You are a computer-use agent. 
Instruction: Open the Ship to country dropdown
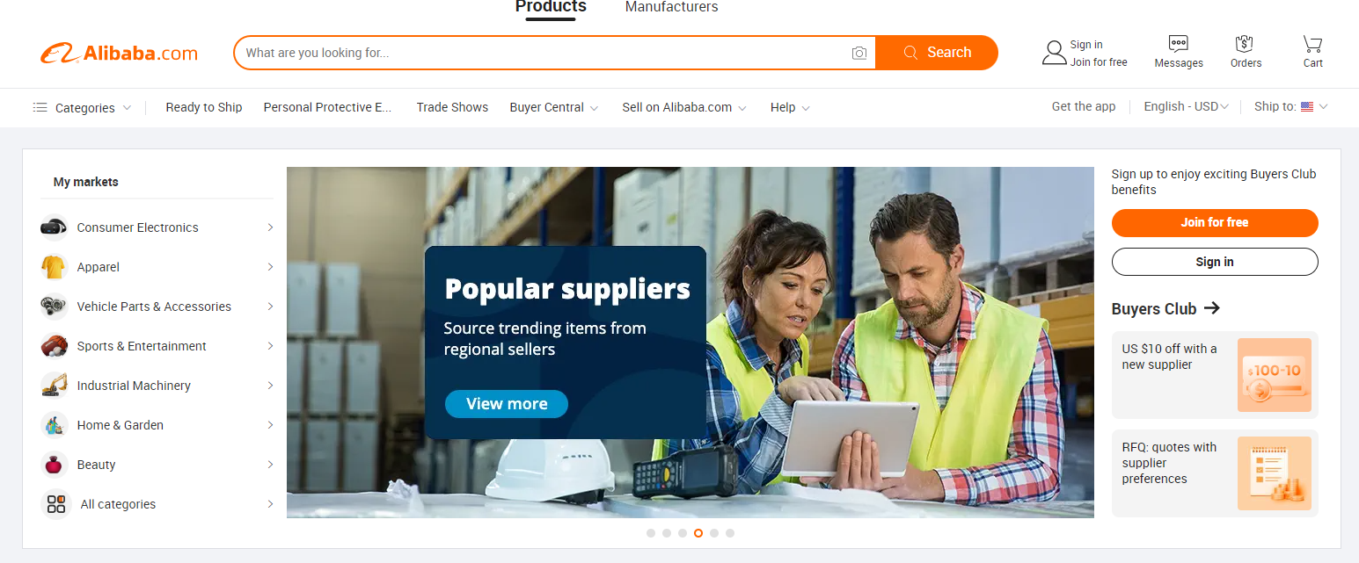tap(1290, 106)
